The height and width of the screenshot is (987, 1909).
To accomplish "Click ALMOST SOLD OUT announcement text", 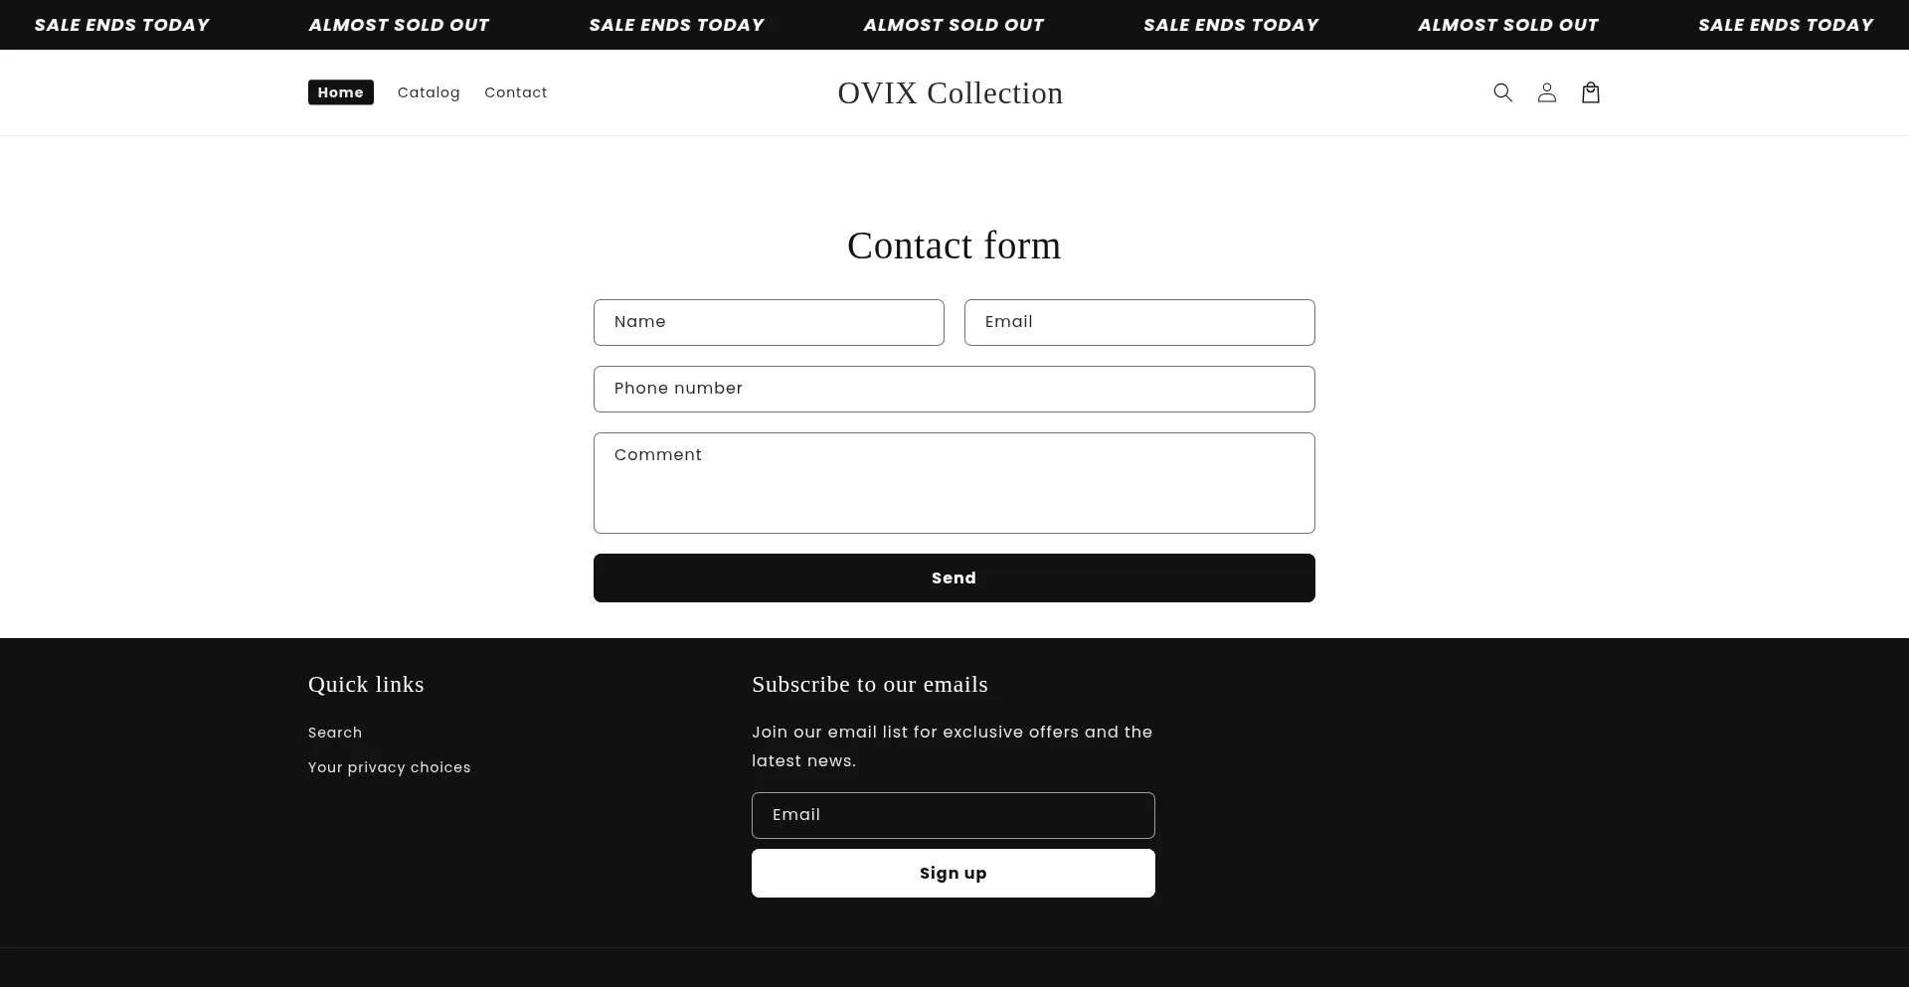I will click(x=398, y=24).
